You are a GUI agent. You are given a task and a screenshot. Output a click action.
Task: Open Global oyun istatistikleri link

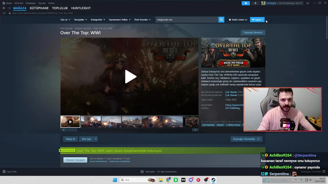[x=120, y=162]
